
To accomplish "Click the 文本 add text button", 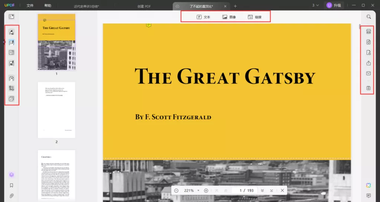I will (203, 17).
